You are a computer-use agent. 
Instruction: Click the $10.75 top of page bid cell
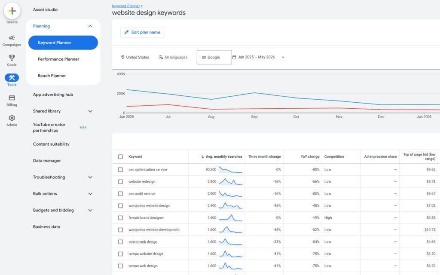tap(430, 229)
